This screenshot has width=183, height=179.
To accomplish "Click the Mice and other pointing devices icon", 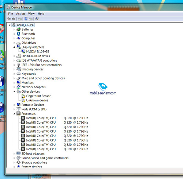I will tap(19, 78).
